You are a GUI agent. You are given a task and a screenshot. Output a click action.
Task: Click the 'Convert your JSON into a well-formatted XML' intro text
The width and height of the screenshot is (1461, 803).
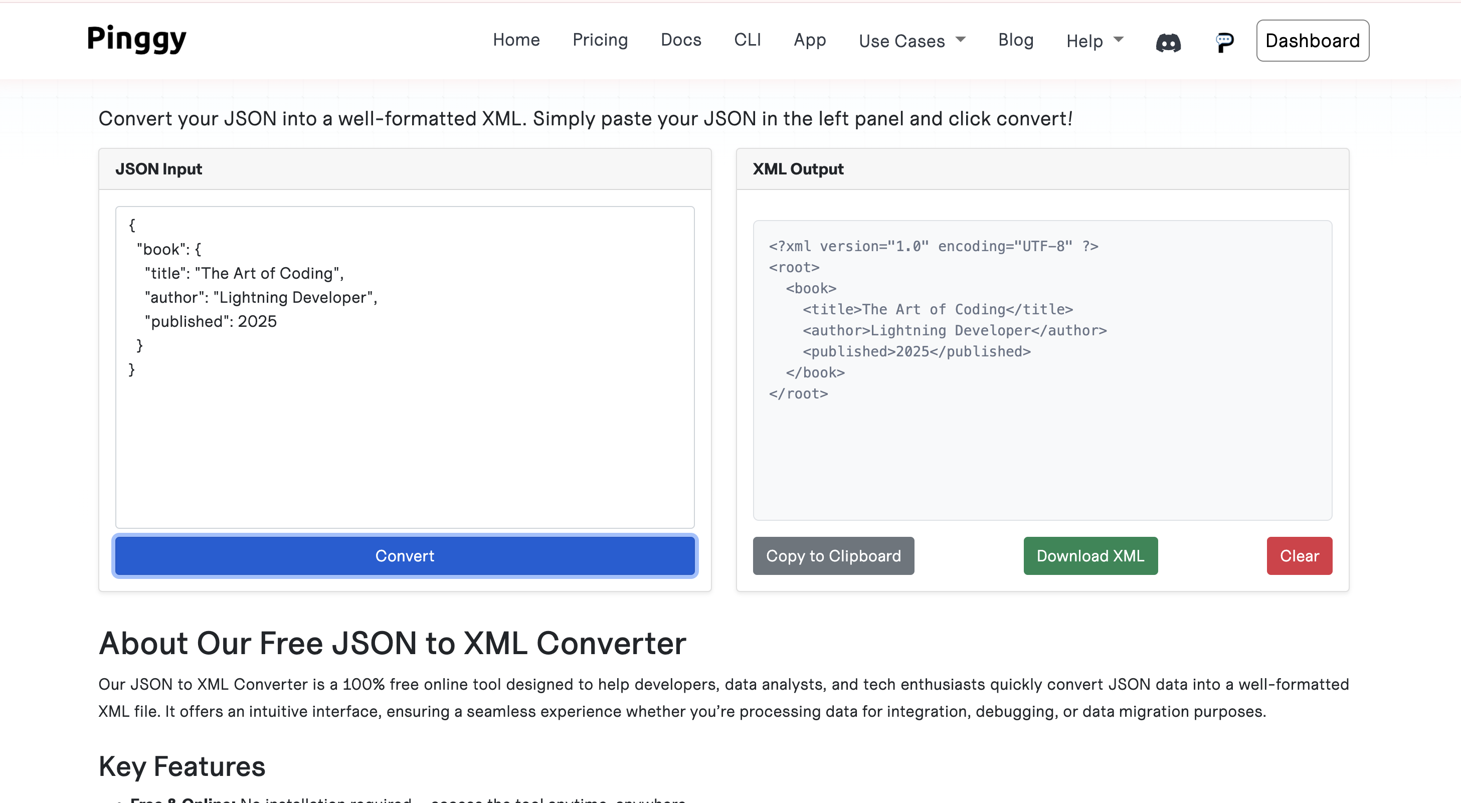point(585,118)
